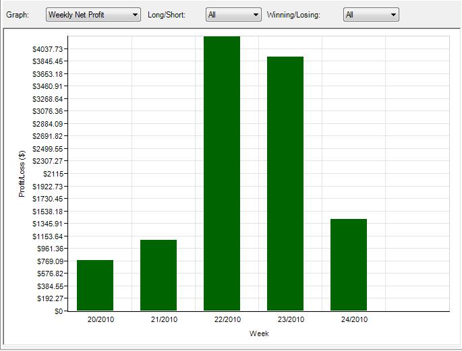Click the week 23/2010 profit bar

[x=285, y=184]
